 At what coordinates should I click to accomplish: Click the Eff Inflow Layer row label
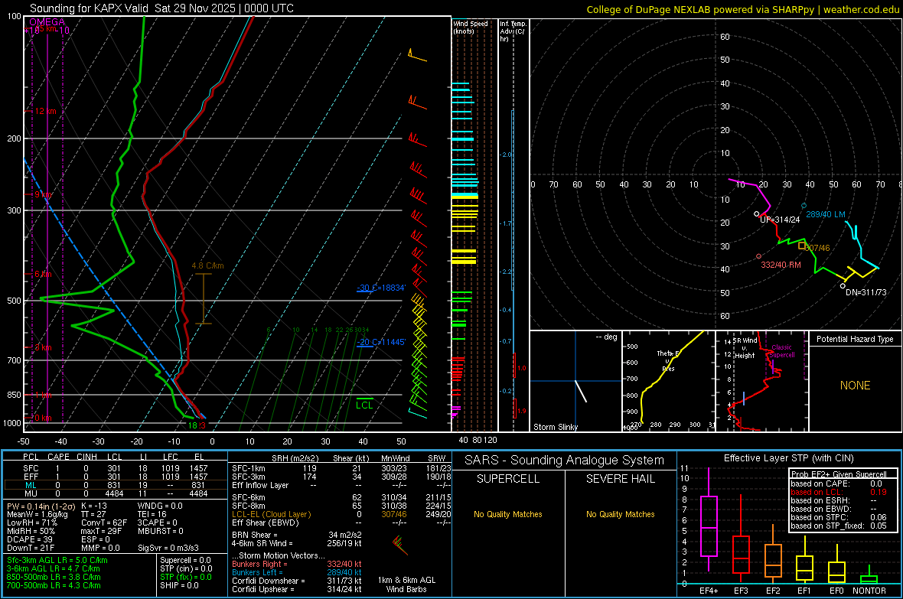260,485
